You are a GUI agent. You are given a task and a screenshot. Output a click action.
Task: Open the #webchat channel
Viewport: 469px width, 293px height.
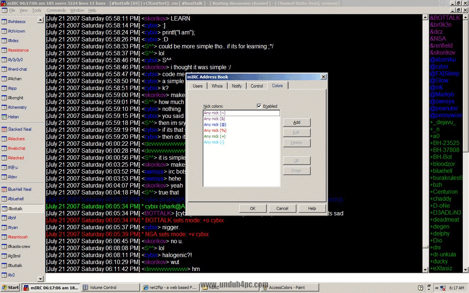pyautogui.click(x=22, y=148)
